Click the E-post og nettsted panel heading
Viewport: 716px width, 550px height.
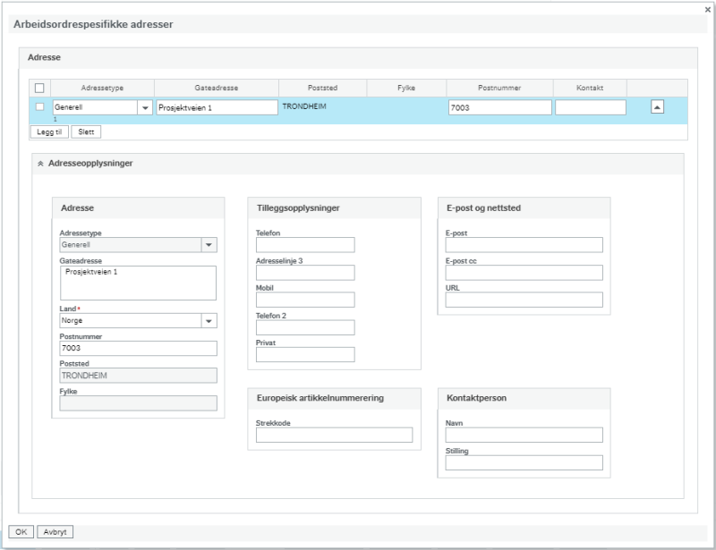pyautogui.click(x=483, y=208)
